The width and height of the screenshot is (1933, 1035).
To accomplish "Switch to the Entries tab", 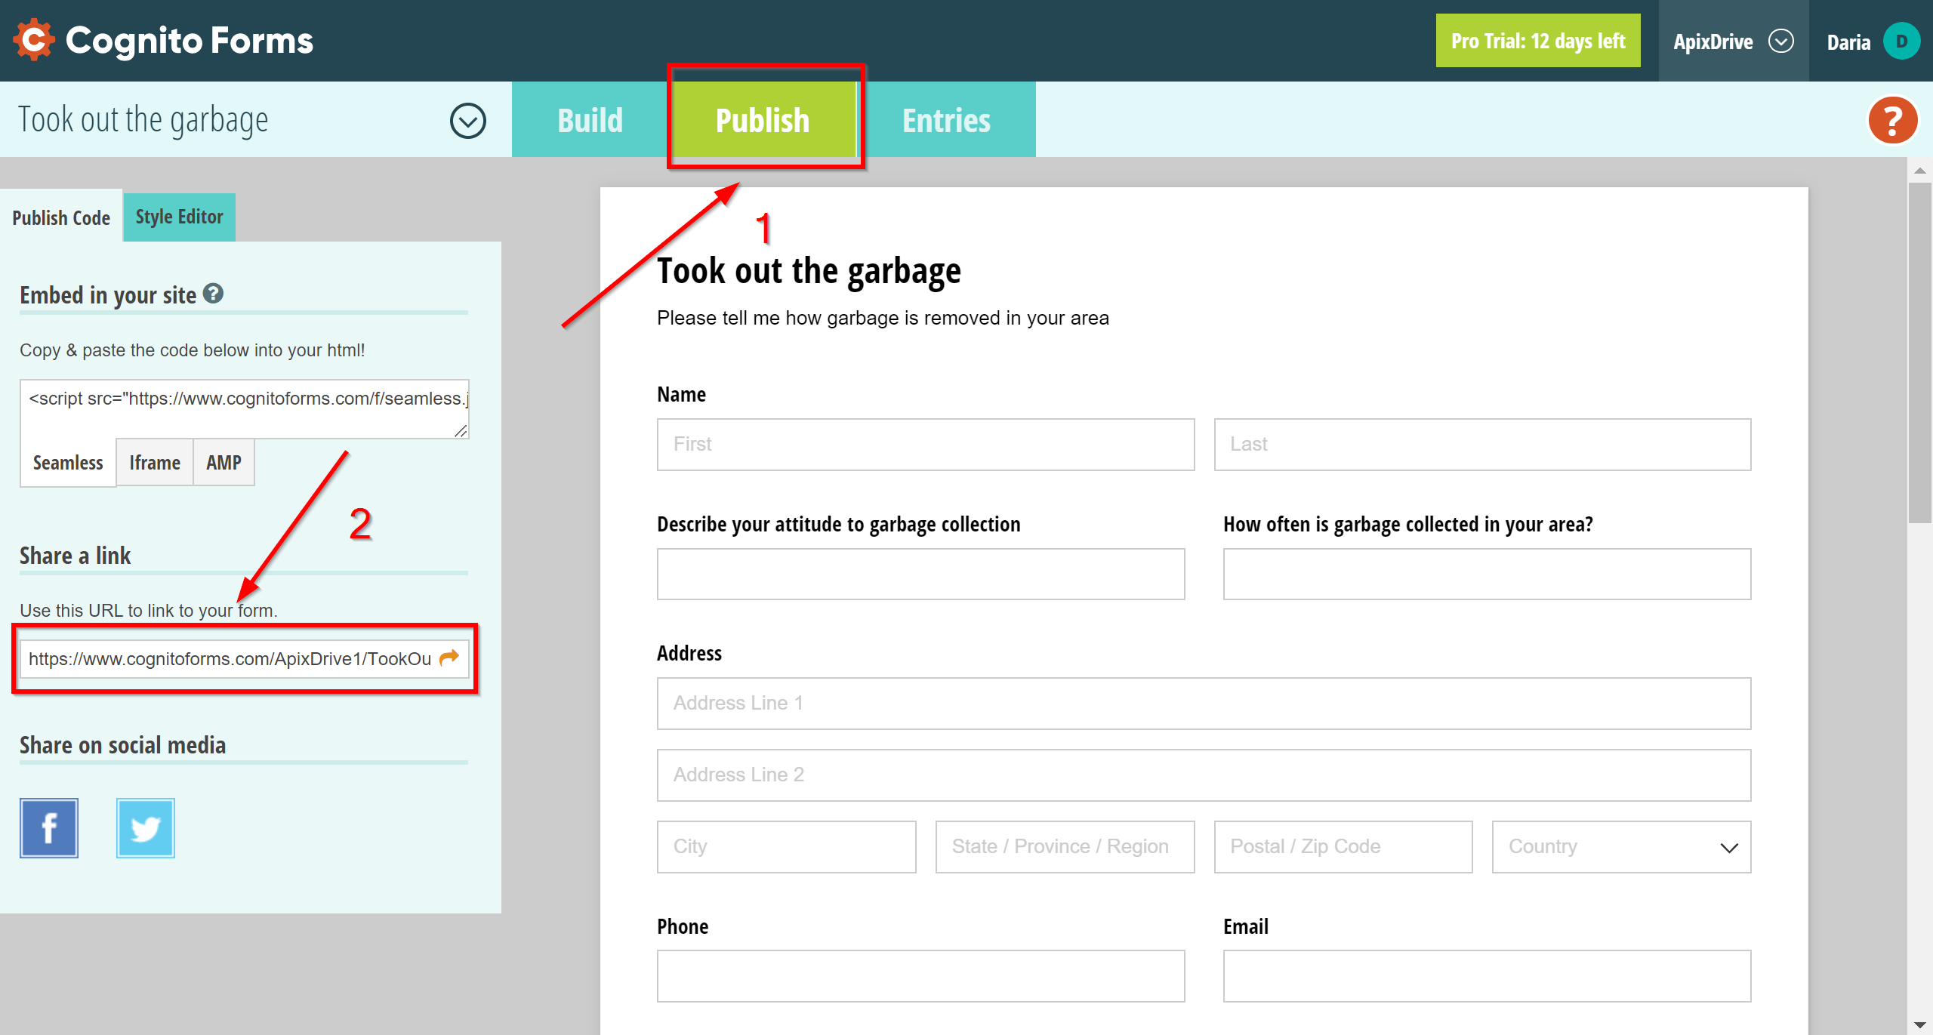I will pos(945,119).
